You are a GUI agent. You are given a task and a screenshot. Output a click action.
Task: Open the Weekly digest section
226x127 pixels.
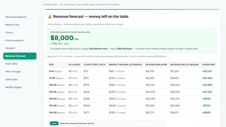(x=13, y=87)
